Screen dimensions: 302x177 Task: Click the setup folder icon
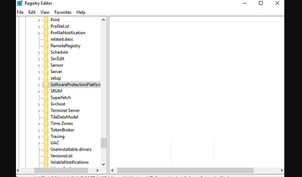pyautogui.click(x=46, y=78)
